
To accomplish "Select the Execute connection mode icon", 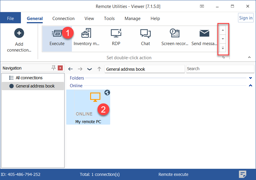I will coord(57,34).
